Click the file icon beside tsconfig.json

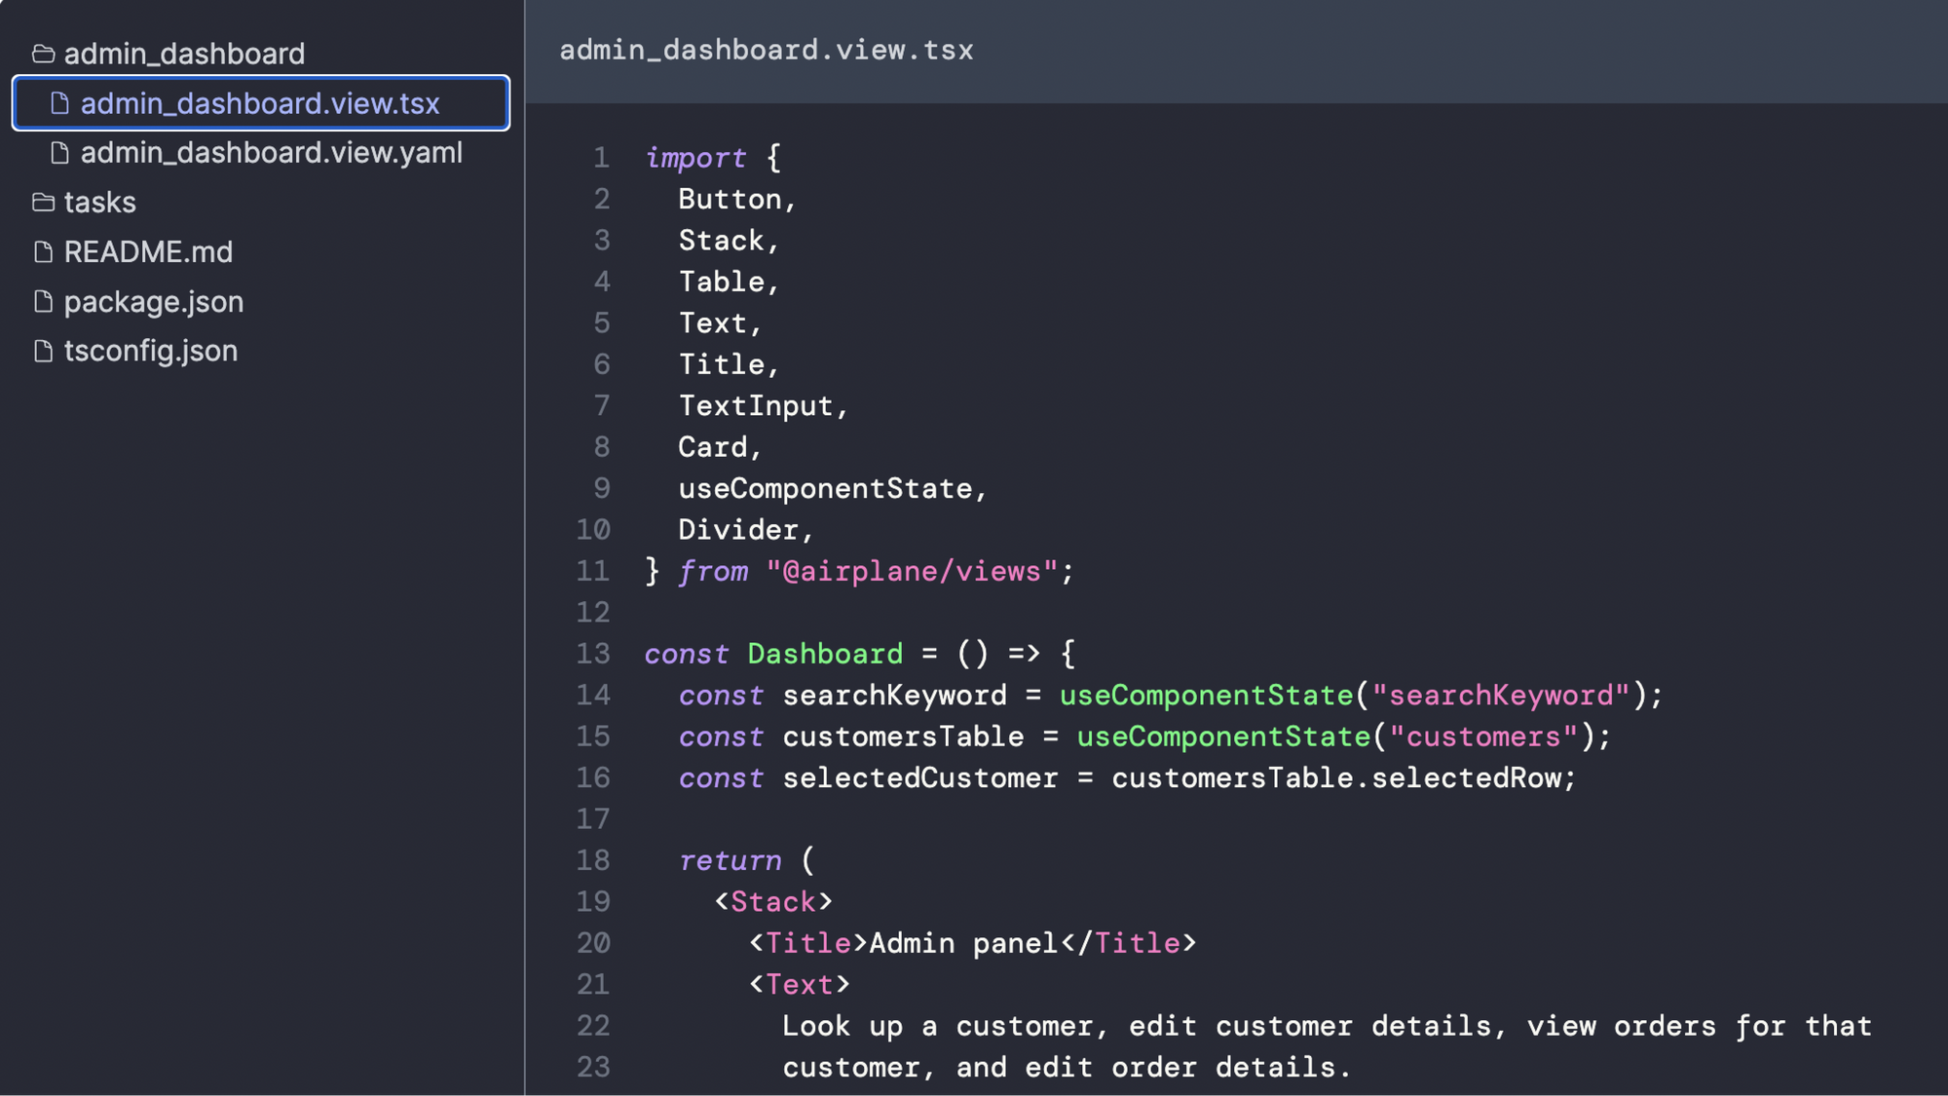43,351
